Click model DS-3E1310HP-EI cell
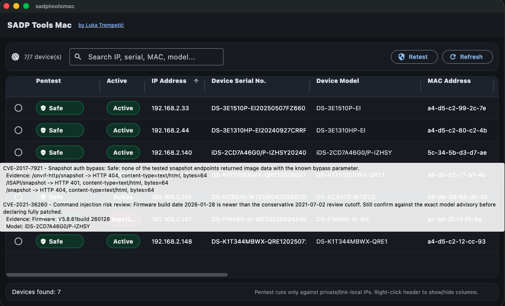505x306 pixels. click(x=341, y=130)
